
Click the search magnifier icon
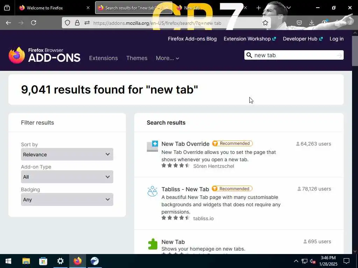tap(249, 55)
